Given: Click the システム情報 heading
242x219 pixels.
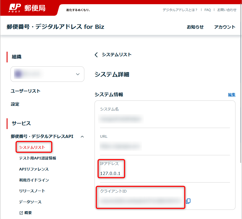Looking at the screenshot, I should click(109, 95).
